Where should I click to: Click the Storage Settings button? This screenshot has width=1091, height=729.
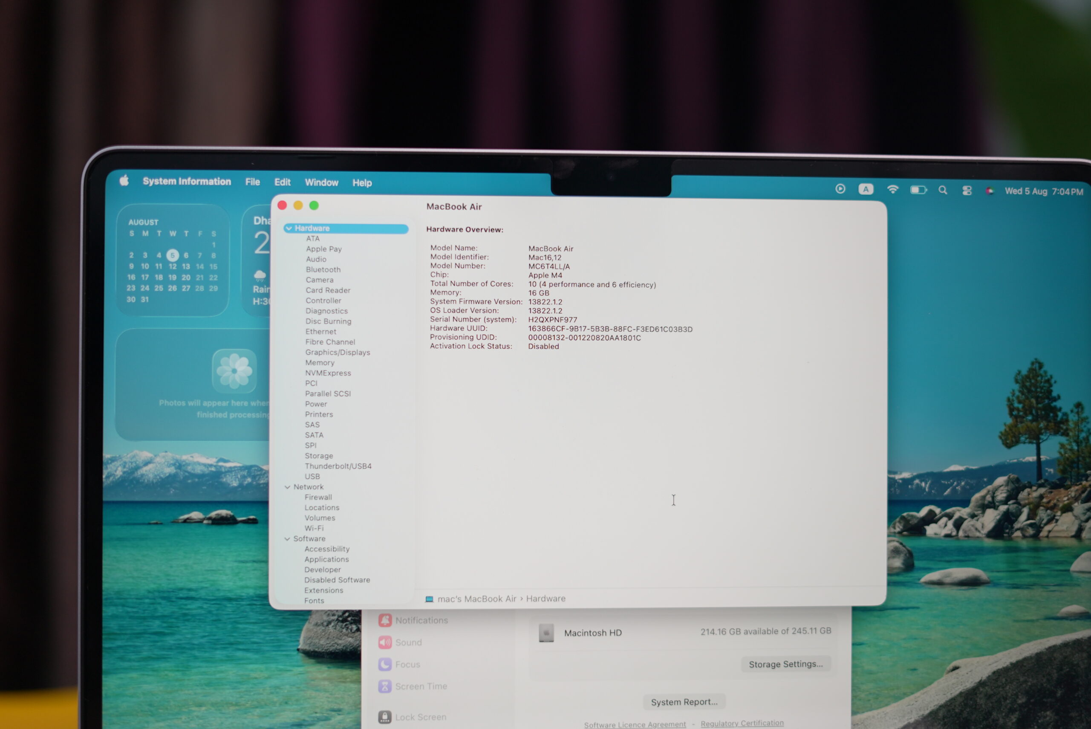(x=786, y=664)
